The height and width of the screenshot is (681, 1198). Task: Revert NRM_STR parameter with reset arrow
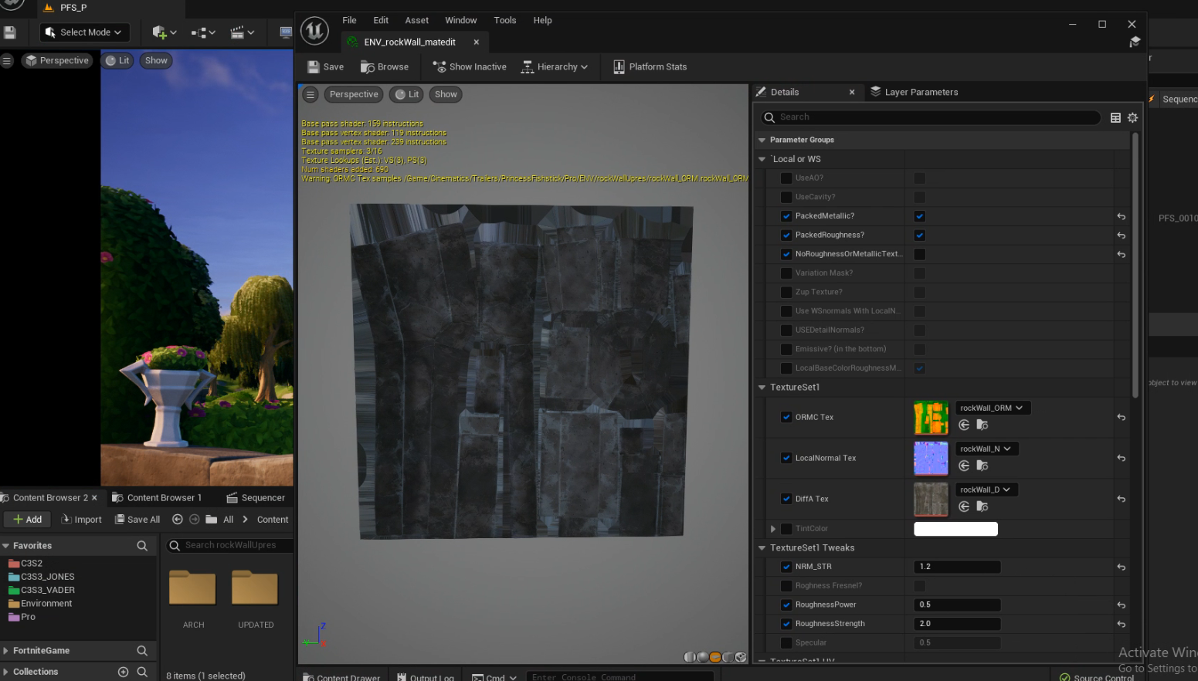1121,566
